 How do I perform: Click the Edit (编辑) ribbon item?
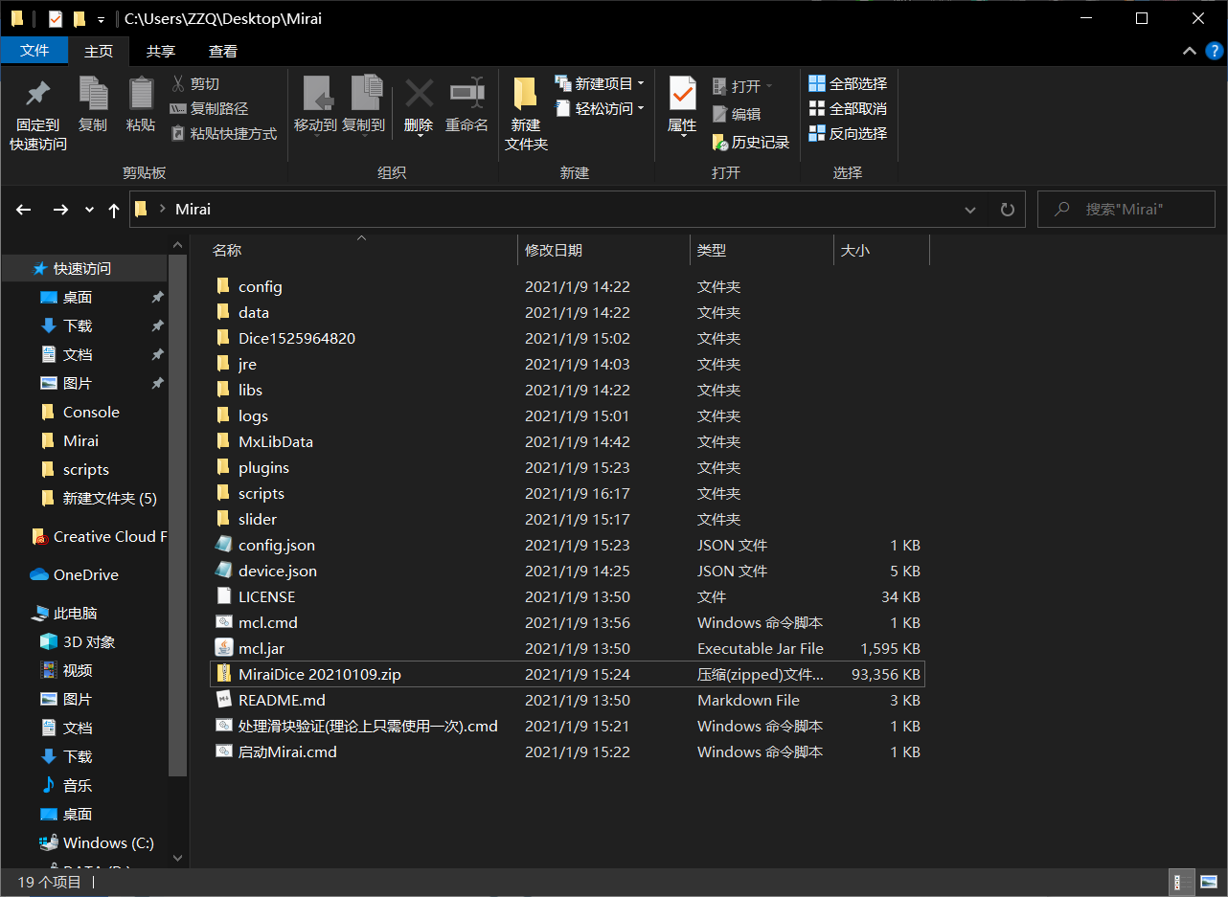coord(738,114)
